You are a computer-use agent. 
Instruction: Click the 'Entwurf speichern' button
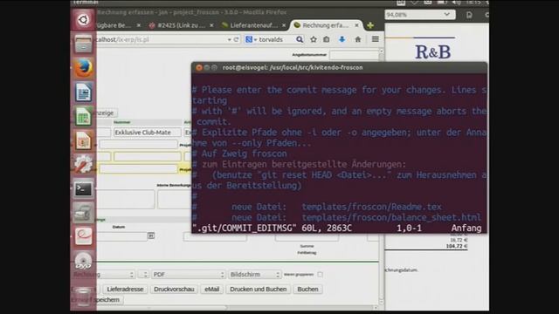tap(97, 300)
